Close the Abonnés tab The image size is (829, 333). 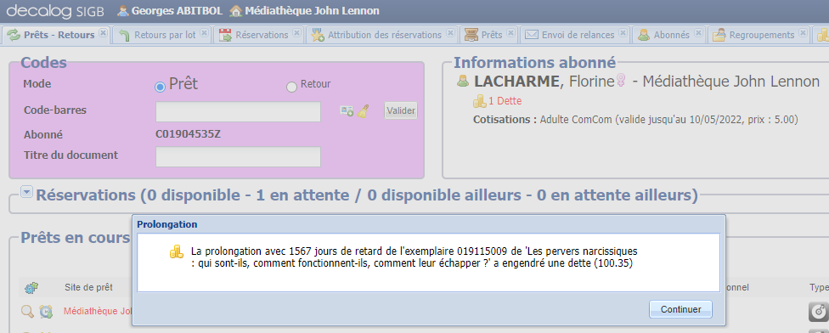[698, 33]
